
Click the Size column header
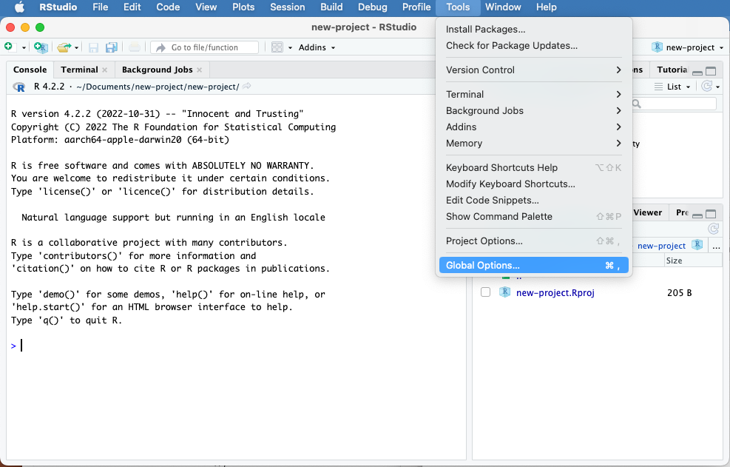click(674, 261)
